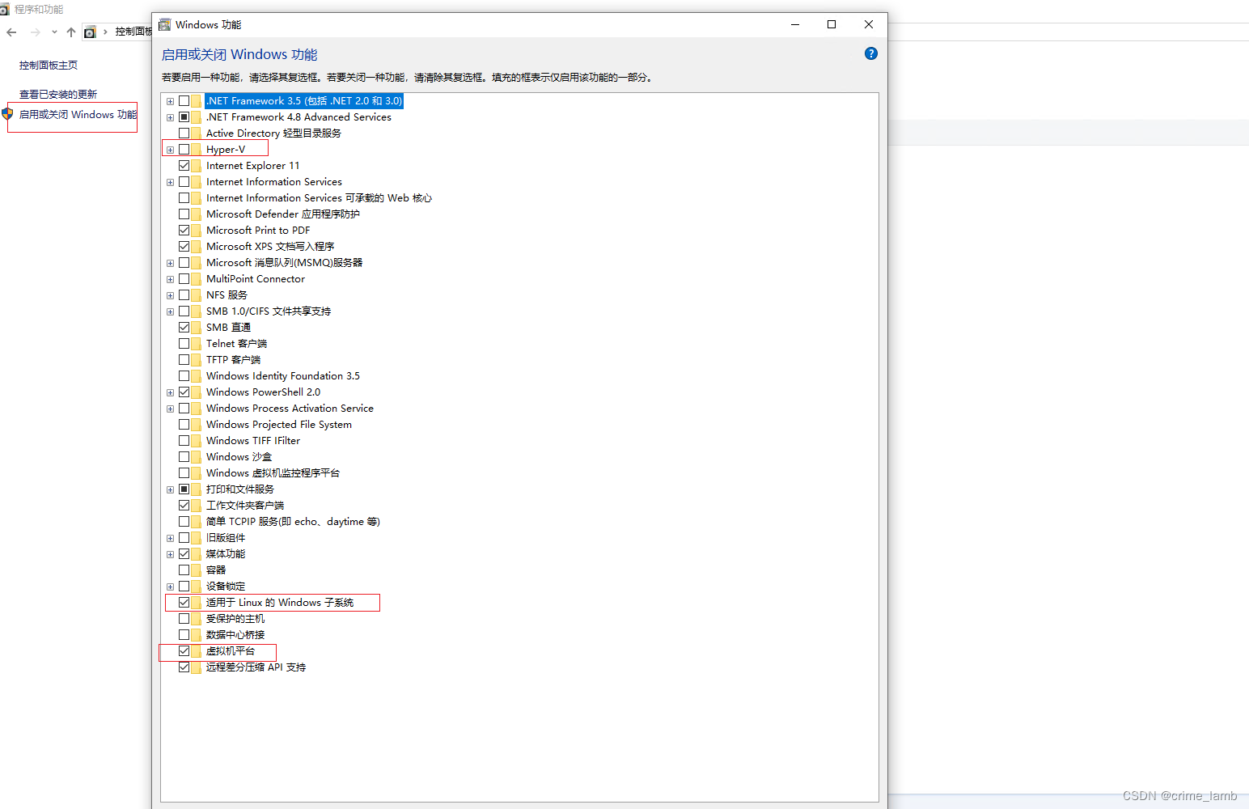Uncheck Internet Explorer 11
The width and height of the screenshot is (1249, 809).
click(x=184, y=166)
